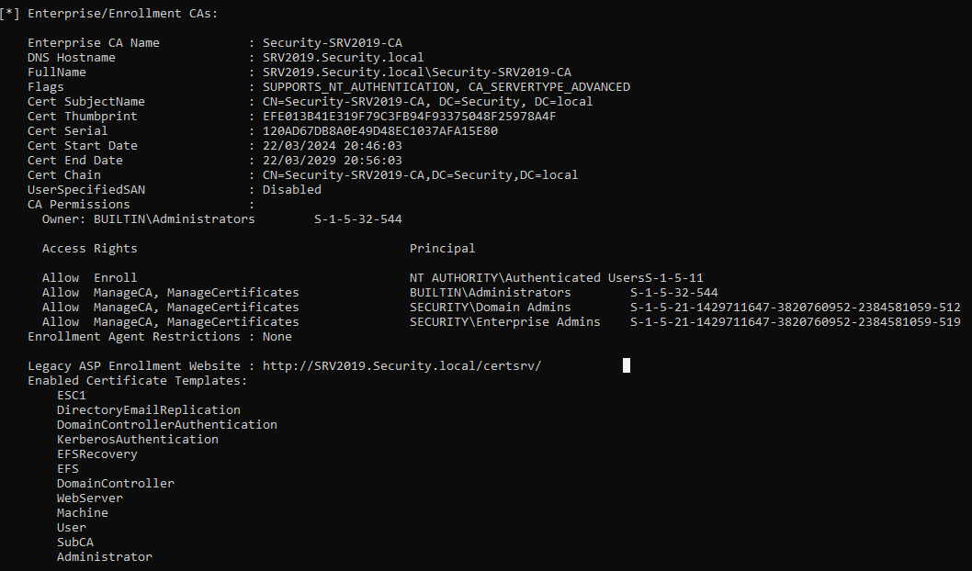Click the Administrator template at the list bottom
This screenshot has width=972, height=571.
click(104, 557)
